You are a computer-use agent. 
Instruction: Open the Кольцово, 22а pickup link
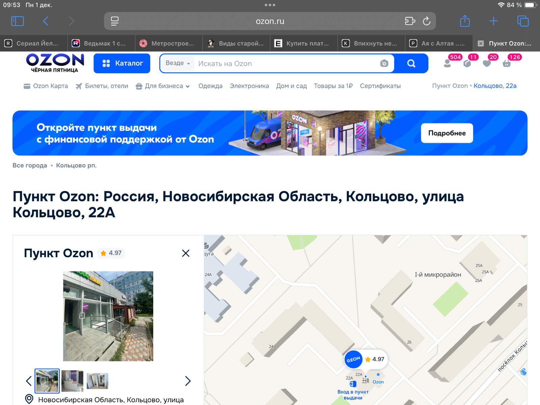(x=495, y=86)
